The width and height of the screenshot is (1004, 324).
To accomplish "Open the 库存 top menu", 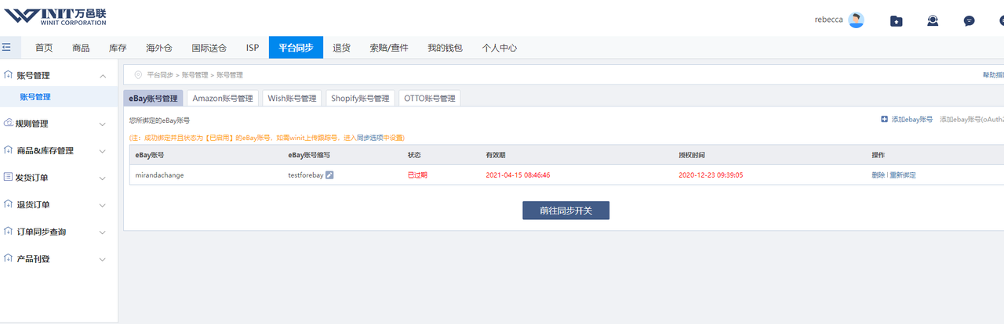I will [118, 48].
